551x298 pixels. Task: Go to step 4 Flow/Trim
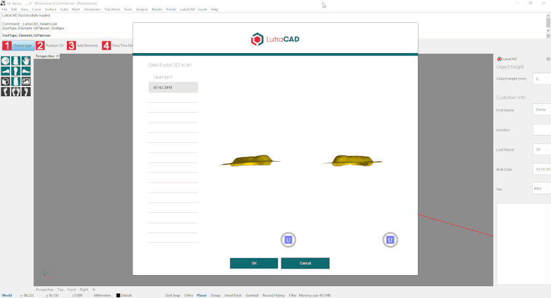pos(117,46)
